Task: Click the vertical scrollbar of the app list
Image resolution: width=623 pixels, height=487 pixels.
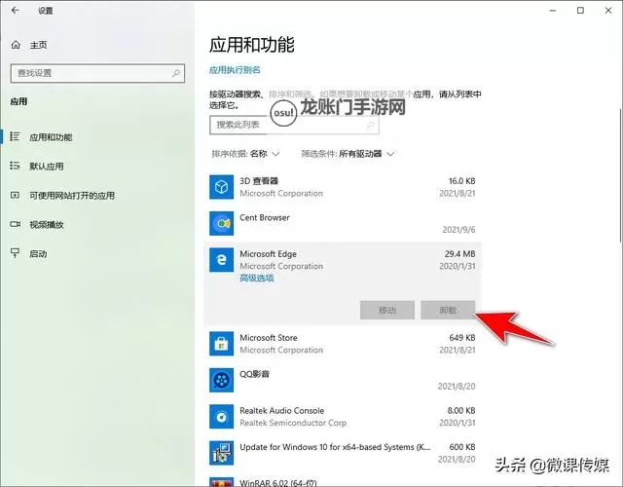Action: pos(621,175)
